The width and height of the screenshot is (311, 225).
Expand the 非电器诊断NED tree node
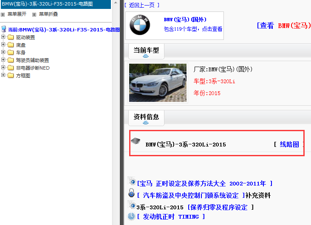pos(3,67)
